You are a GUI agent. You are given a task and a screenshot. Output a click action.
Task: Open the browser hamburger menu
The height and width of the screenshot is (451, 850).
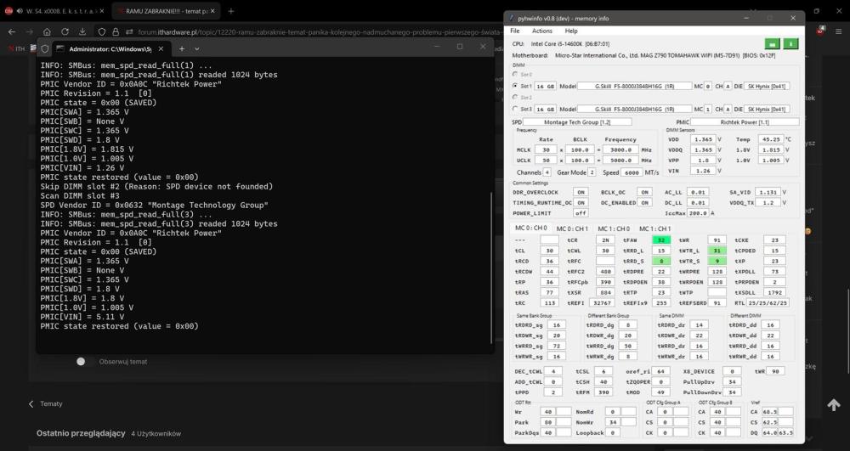pyautogui.click(x=838, y=32)
